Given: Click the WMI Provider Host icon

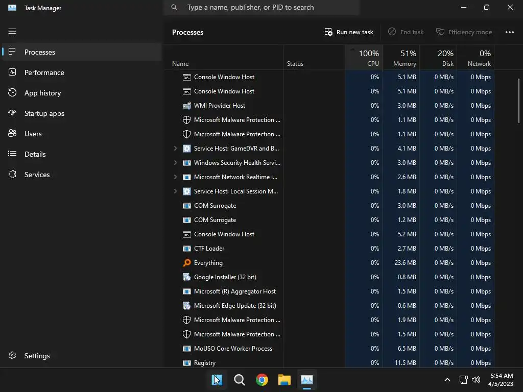Looking at the screenshot, I should pos(187,105).
